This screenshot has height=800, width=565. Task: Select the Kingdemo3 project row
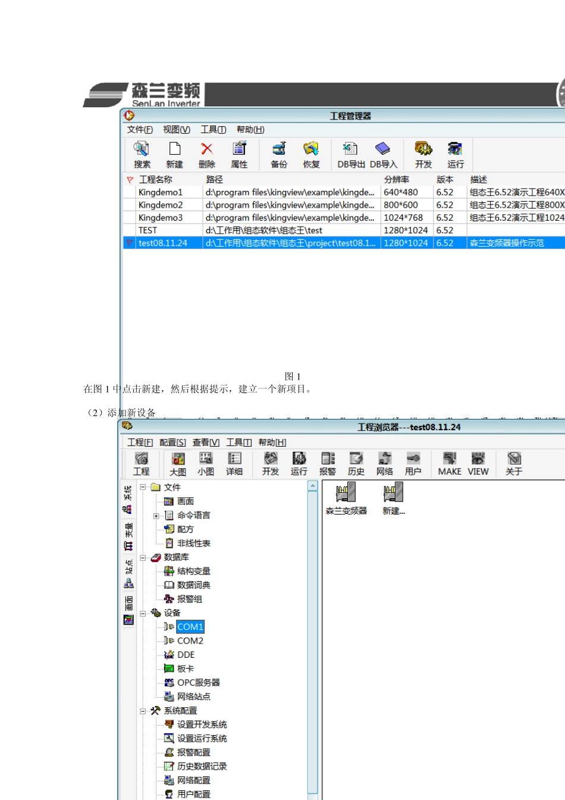(x=344, y=218)
